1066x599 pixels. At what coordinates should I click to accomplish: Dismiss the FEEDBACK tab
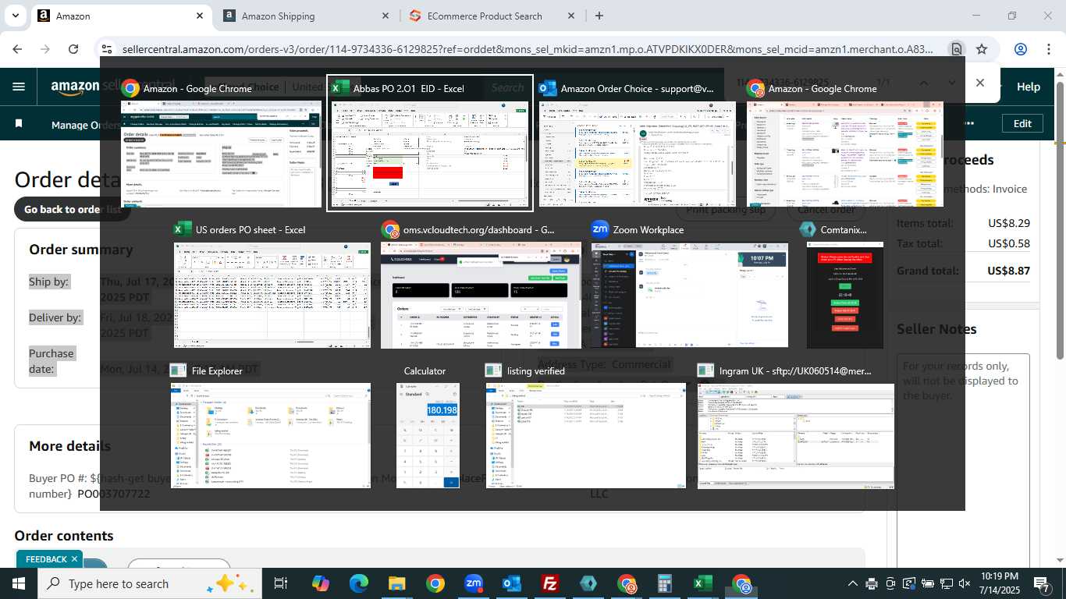74,559
